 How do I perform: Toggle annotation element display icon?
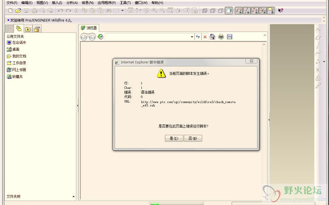[271, 10]
